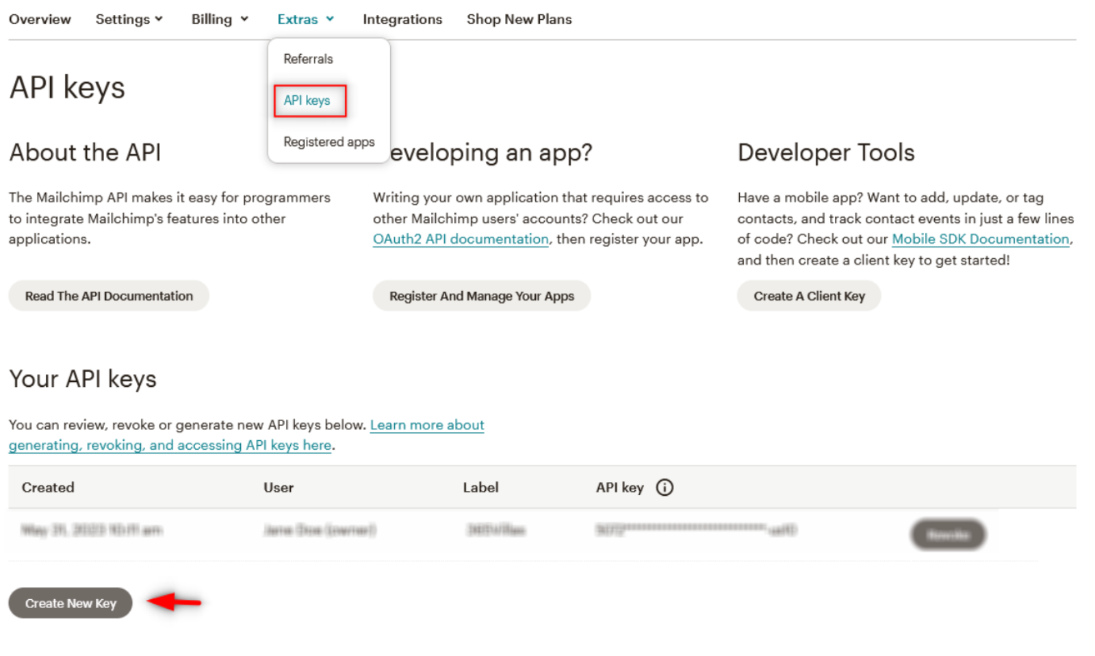
Task: Open the OAuth2 API documentation link
Action: click(x=461, y=239)
